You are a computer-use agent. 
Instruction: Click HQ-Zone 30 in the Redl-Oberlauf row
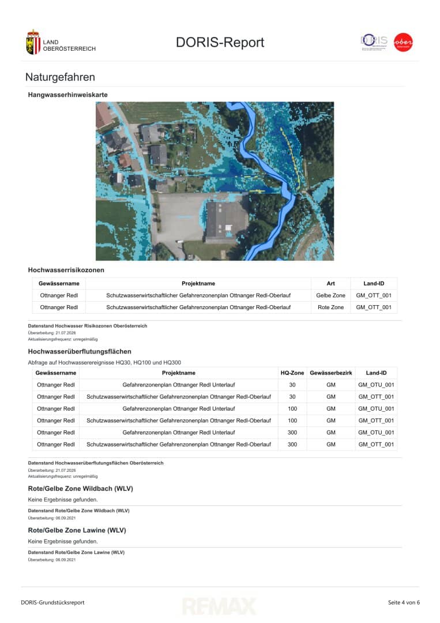(292, 396)
